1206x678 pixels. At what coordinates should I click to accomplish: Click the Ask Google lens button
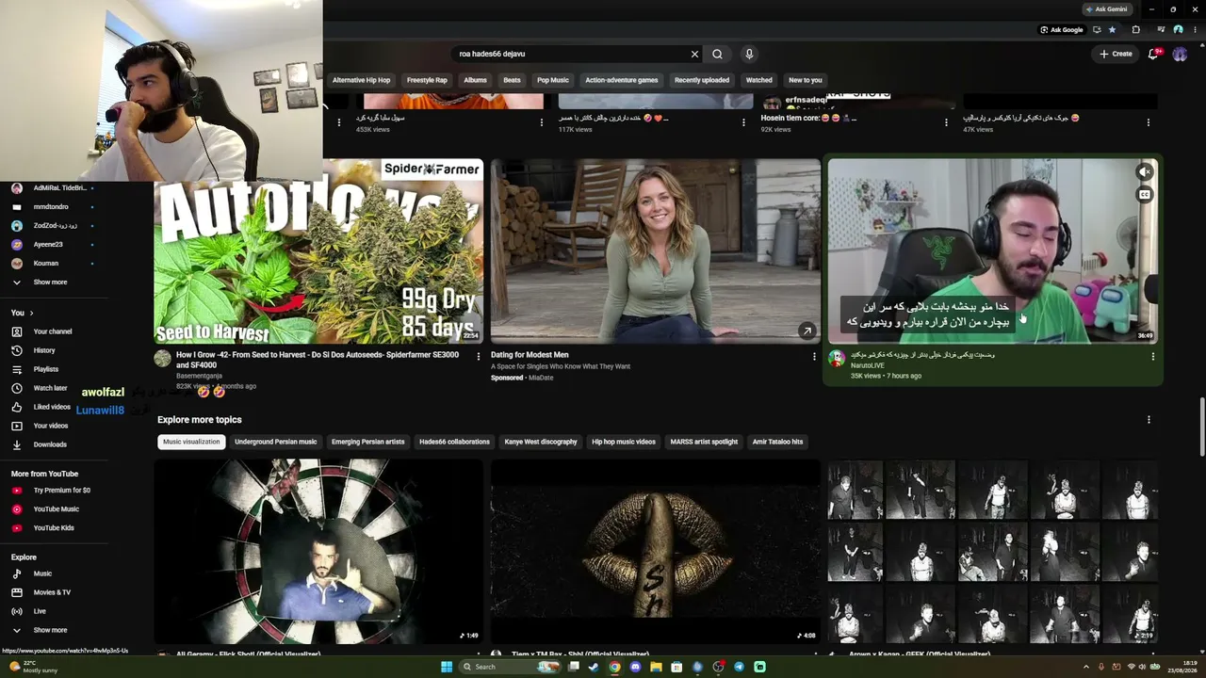[1062, 29]
